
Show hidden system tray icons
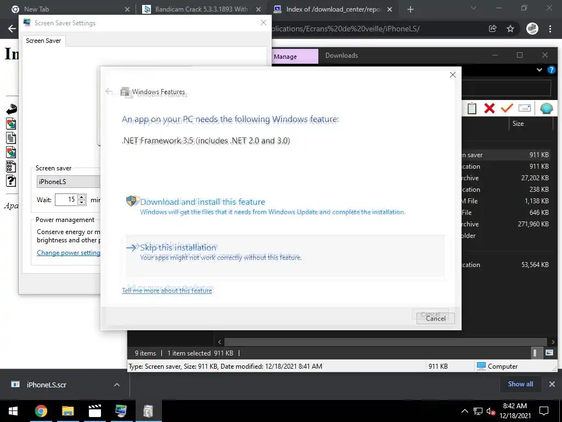464,411
